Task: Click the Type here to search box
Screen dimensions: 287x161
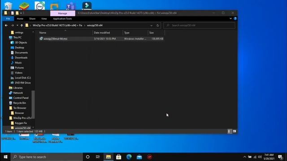Action: [x=47, y=157]
